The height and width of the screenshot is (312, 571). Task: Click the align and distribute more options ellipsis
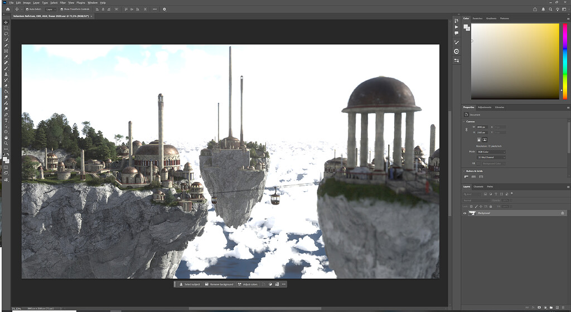click(x=155, y=9)
